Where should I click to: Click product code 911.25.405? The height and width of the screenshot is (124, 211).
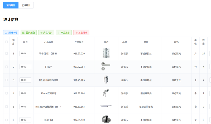tap(79, 80)
